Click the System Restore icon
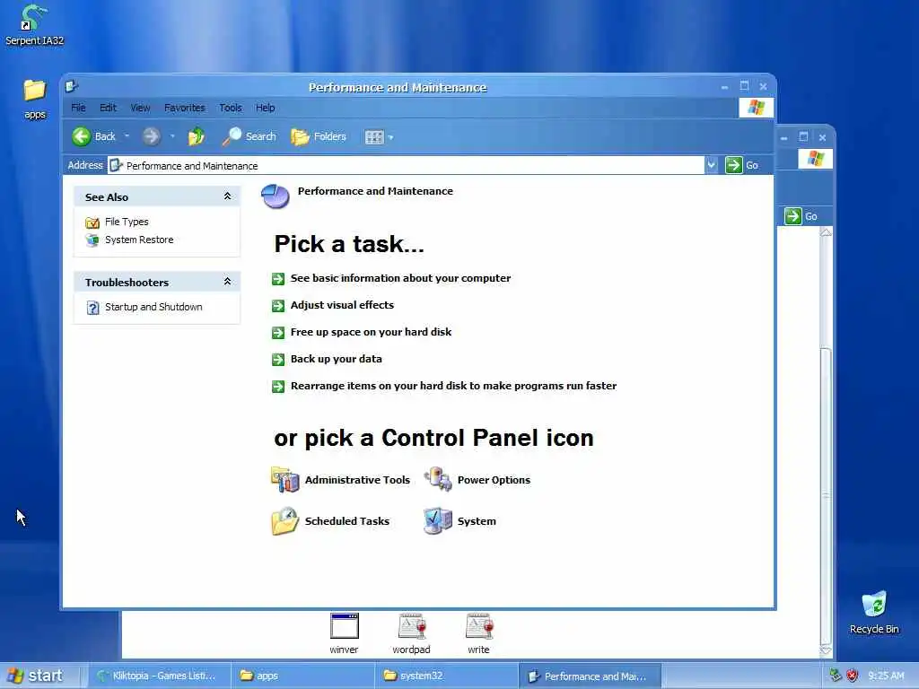The image size is (919, 689). point(92,240)
